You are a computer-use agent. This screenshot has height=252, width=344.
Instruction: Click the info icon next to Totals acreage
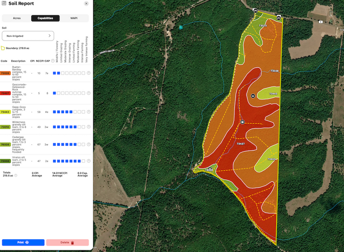16,175
